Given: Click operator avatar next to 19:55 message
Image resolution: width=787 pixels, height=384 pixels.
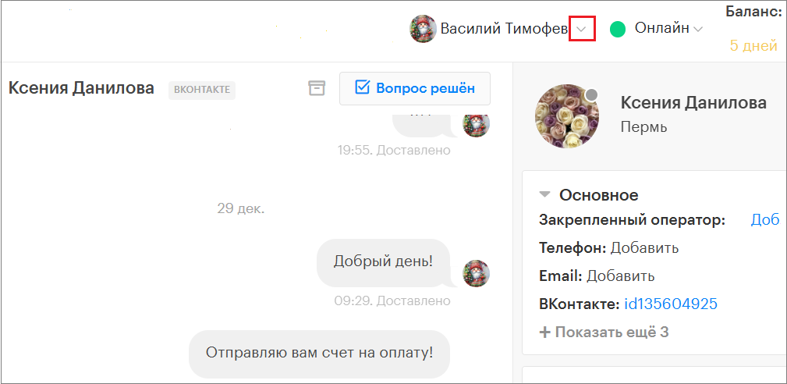Looking at the screenshot, I should (477, 125).
